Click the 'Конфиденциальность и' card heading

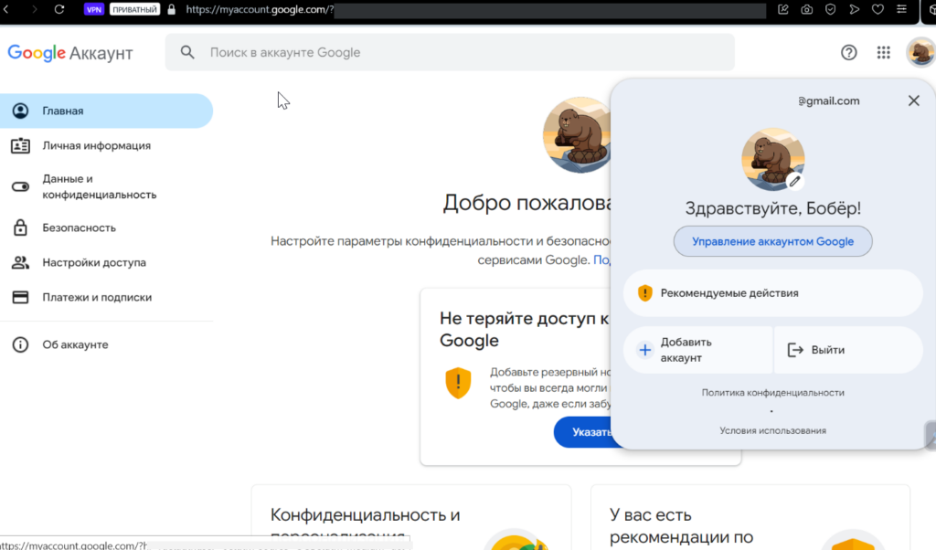(366, 514)
